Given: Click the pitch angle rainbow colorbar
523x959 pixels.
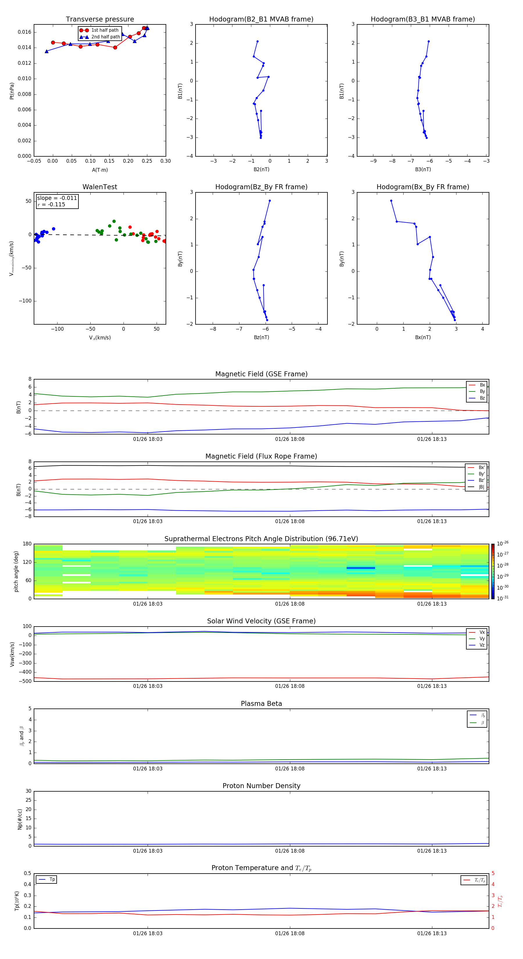Looking at the screenshot, I should 492,571.
